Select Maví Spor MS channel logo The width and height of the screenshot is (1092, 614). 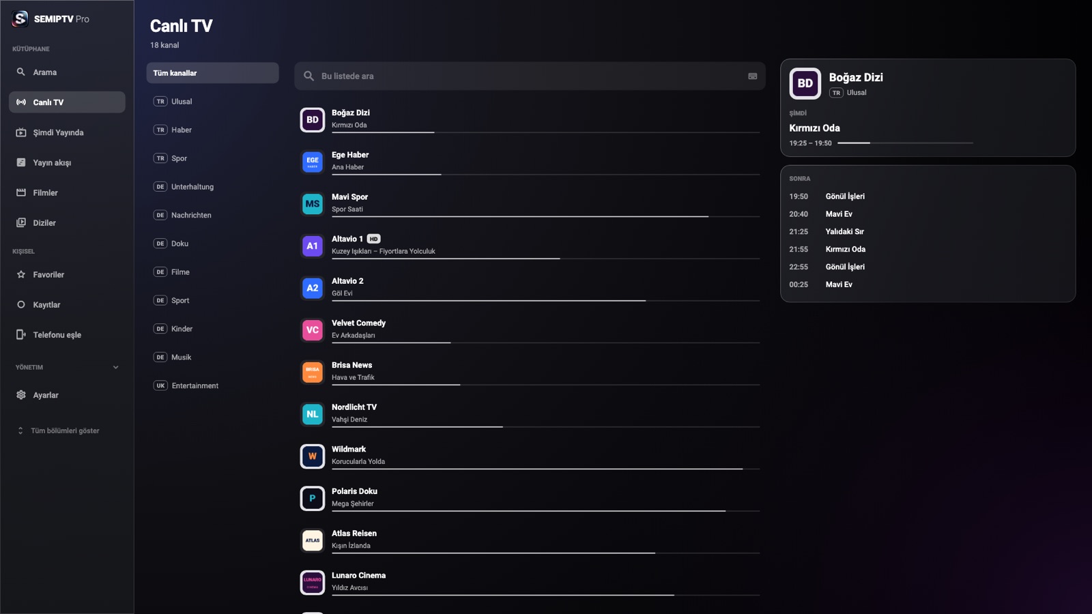[x=313, y=204]
